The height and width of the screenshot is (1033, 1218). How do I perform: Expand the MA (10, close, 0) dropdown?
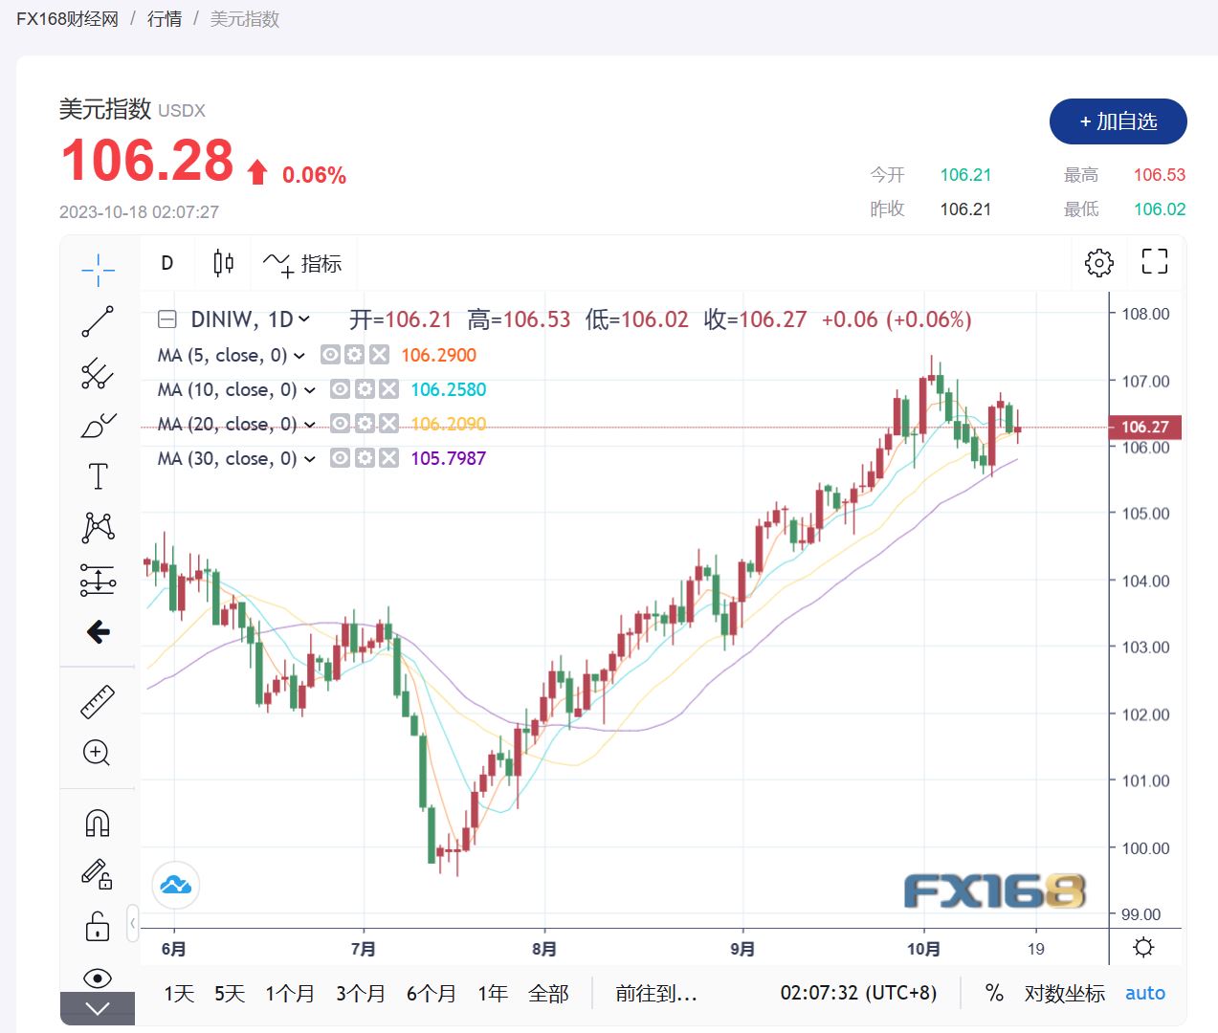tap(310, 390)
